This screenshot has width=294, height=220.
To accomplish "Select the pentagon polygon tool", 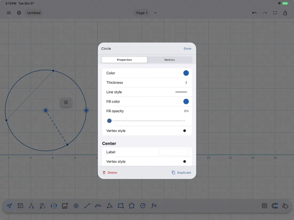I will pyautogui.click(x=131, y=206).
